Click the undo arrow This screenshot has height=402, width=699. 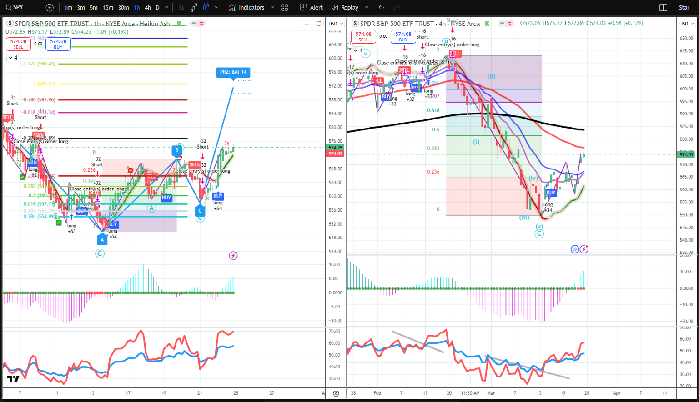pyautogui.click(x=382, y=8)
